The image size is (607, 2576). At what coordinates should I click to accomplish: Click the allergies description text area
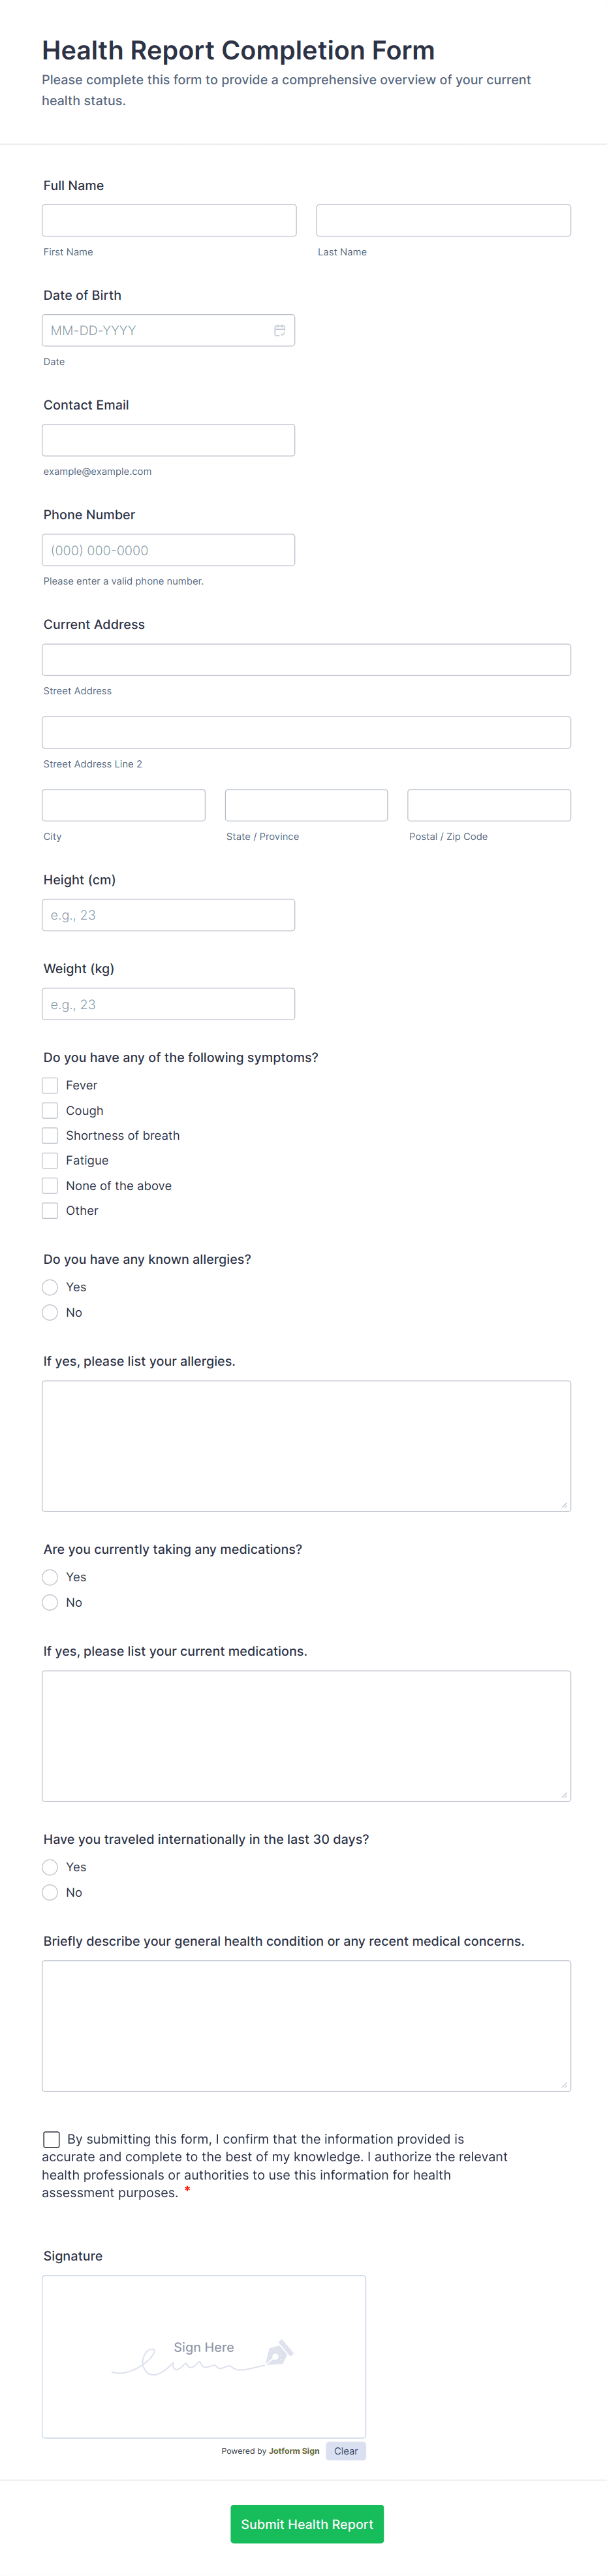tap(306, 1445)
